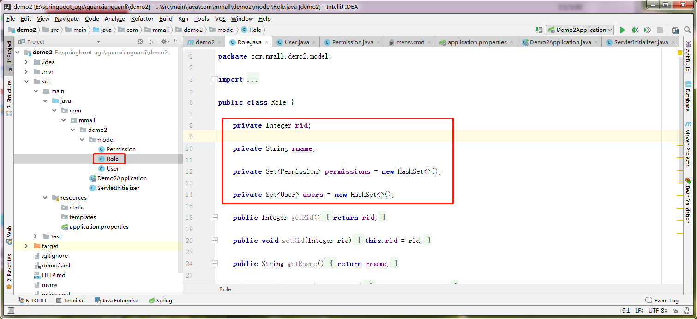Open the Spring tool window
This screenshot has width=697, height=319.
coord(160,301)
